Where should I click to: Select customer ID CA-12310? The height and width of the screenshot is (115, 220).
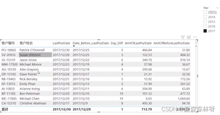coord(9,103)
